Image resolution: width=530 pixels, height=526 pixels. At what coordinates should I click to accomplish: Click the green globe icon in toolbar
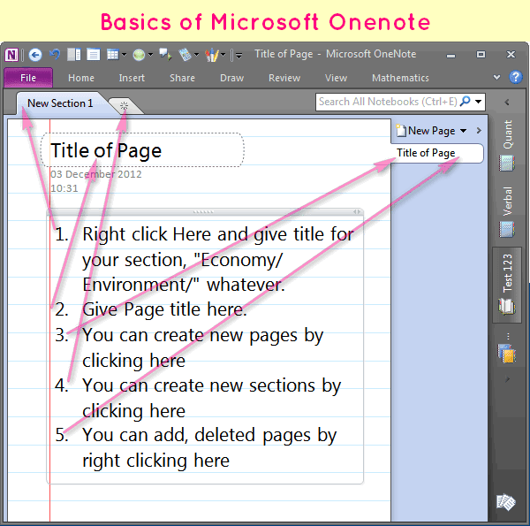139,55
